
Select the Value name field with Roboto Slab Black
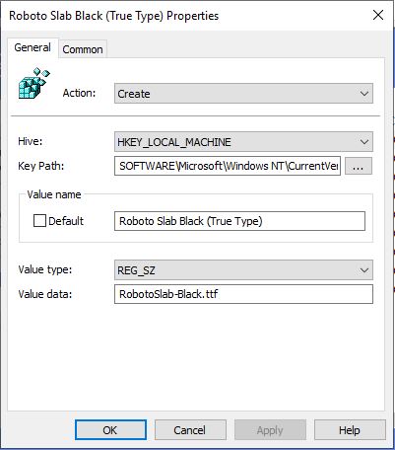[239, 221]
